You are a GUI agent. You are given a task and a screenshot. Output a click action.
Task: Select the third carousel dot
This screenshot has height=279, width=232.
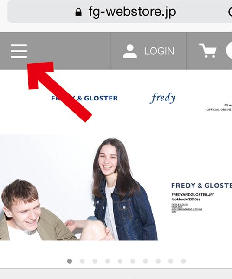(95, 261)
